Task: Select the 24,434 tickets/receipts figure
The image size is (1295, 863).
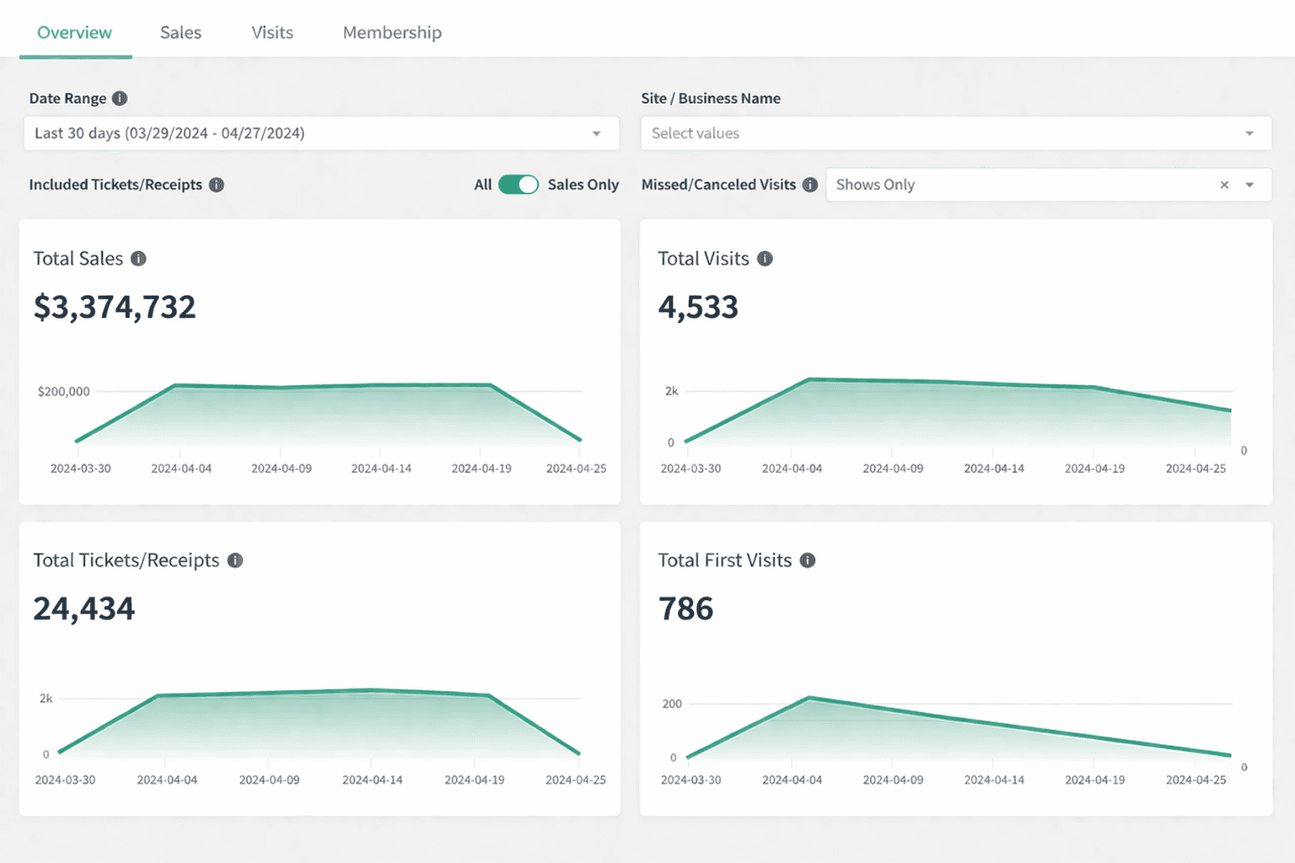Action: (84, 608)
